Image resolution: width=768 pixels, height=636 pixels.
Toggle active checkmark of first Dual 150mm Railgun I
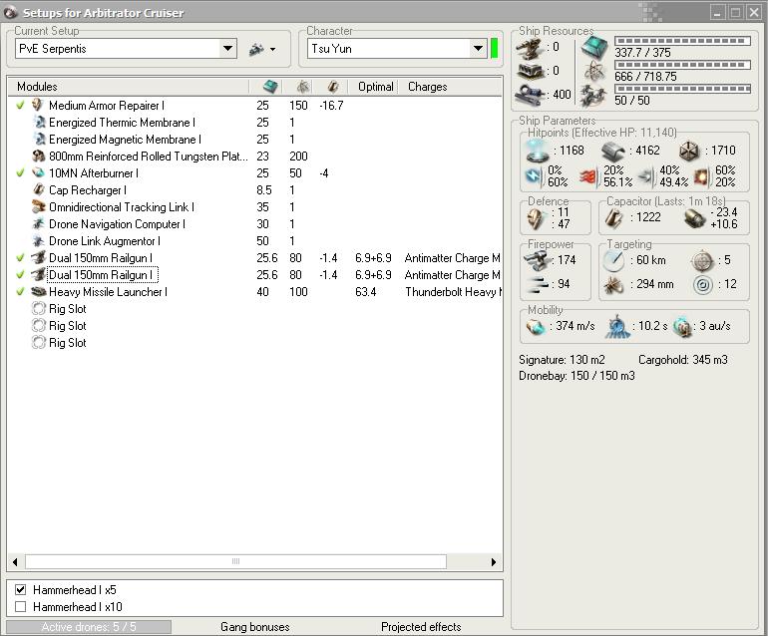coord(20,258)
